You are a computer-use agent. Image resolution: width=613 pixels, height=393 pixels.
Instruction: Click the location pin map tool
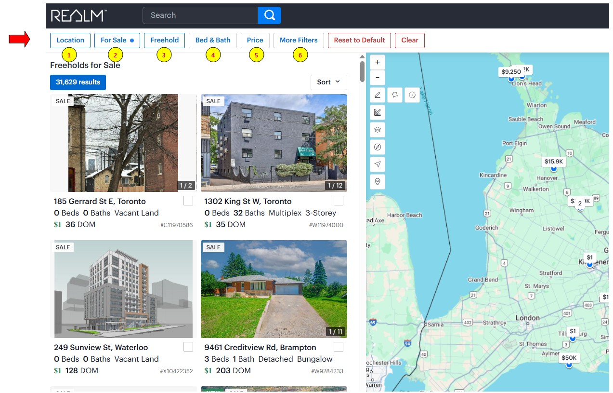tap(378, 182)
